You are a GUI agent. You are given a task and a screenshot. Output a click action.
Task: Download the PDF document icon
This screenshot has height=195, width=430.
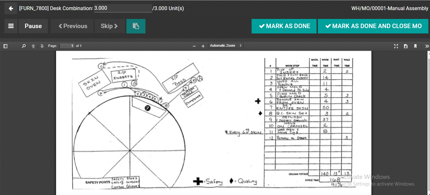406,46
